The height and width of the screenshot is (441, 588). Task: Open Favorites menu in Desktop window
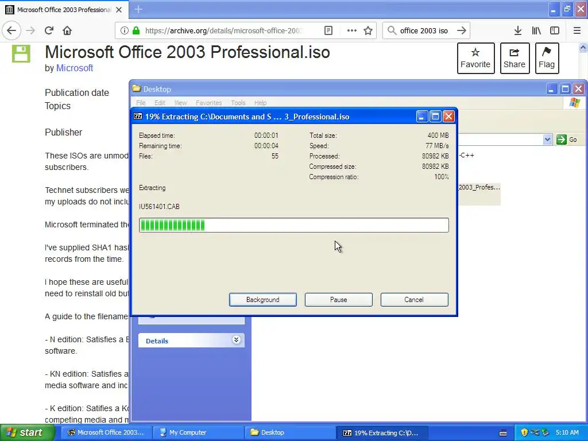[x=208, y=103]
